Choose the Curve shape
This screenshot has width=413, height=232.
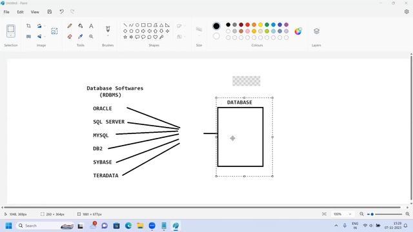131,25
